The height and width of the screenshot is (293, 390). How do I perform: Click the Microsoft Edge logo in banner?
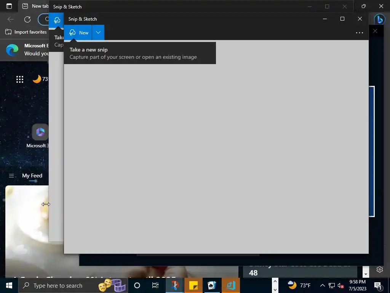[x=12, y=50]
